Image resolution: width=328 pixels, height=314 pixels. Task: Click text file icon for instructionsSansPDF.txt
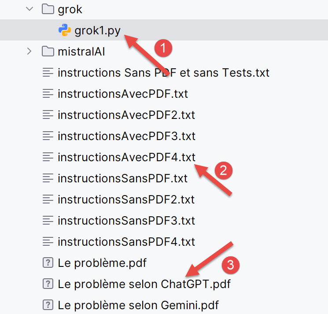48,178
